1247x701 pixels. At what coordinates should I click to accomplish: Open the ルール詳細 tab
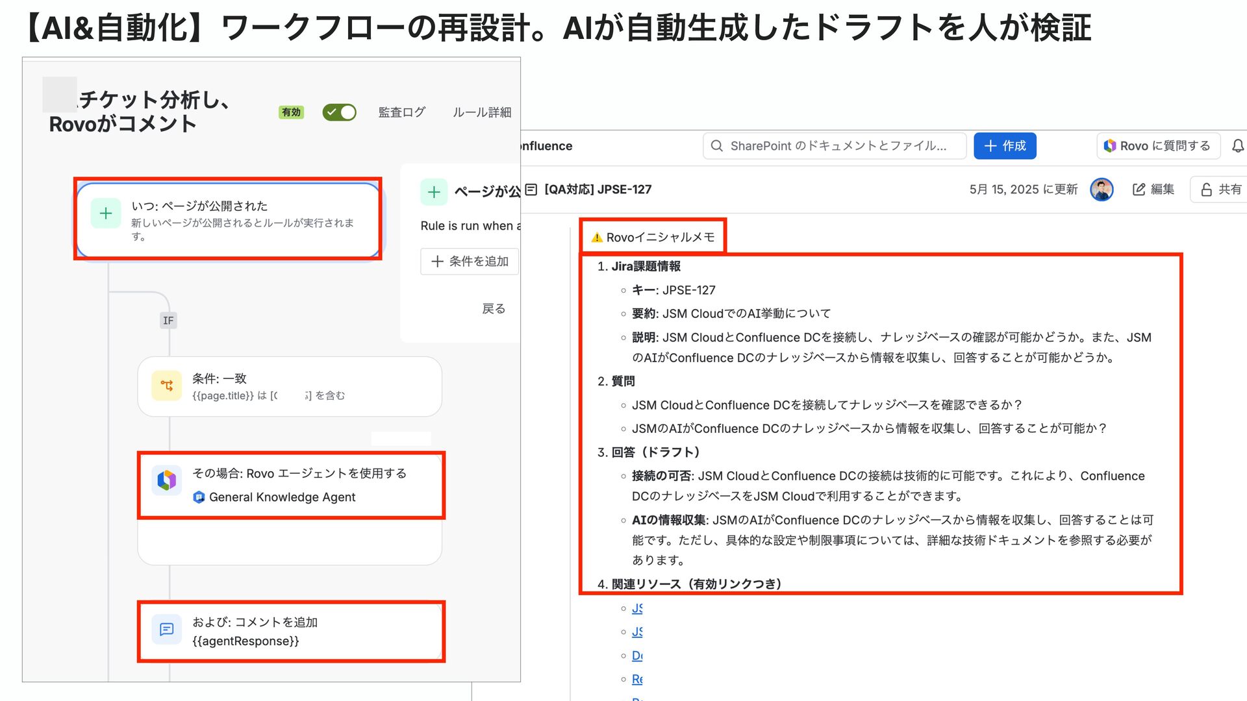[x=481, y=112]
